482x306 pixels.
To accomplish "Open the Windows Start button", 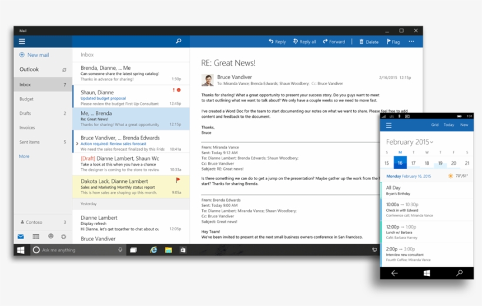I will (x=21, y=250).
